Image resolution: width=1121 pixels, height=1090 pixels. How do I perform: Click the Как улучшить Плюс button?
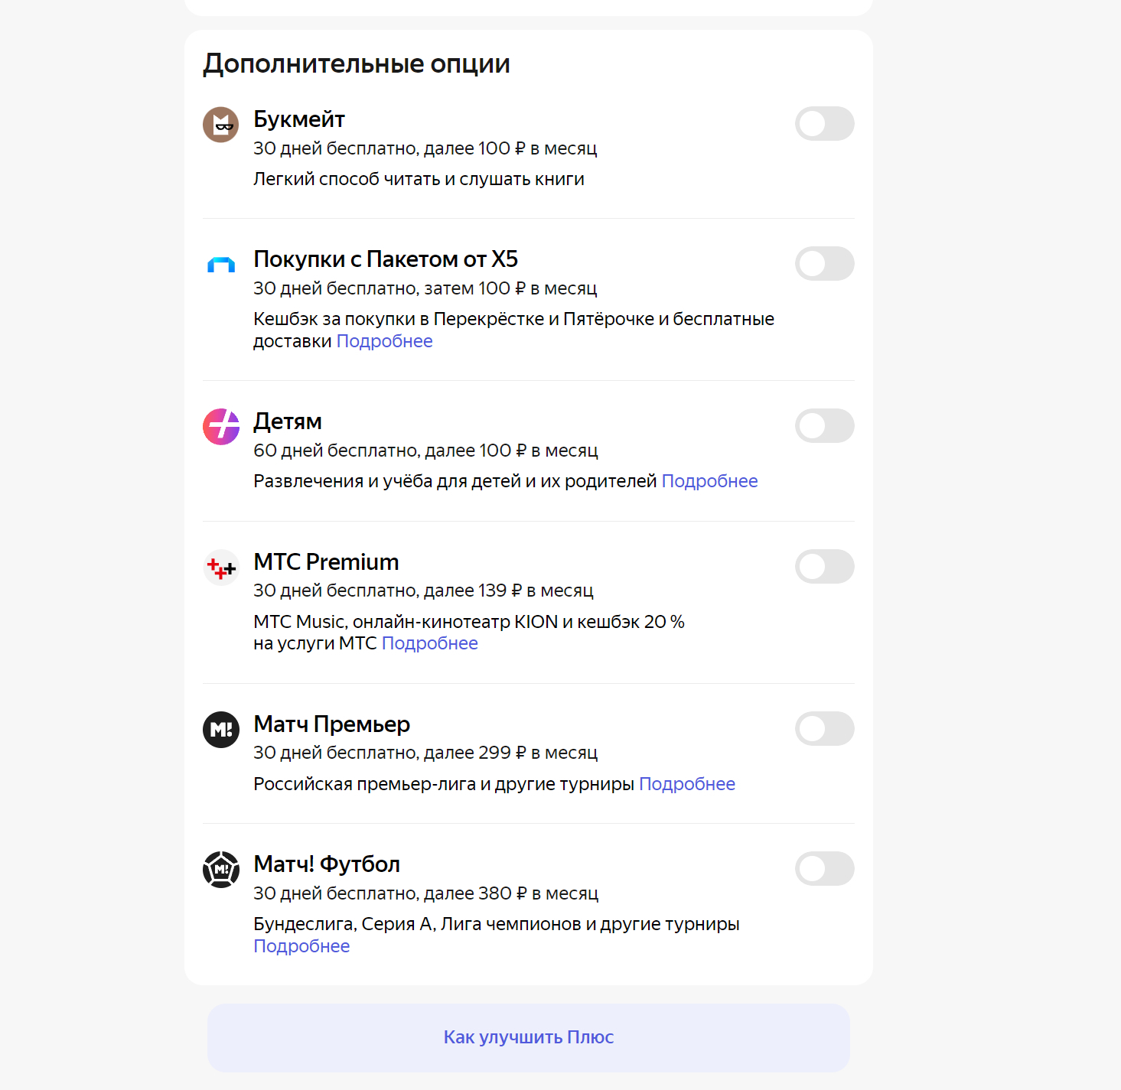pyautogui.click(x=529, y=1038)
